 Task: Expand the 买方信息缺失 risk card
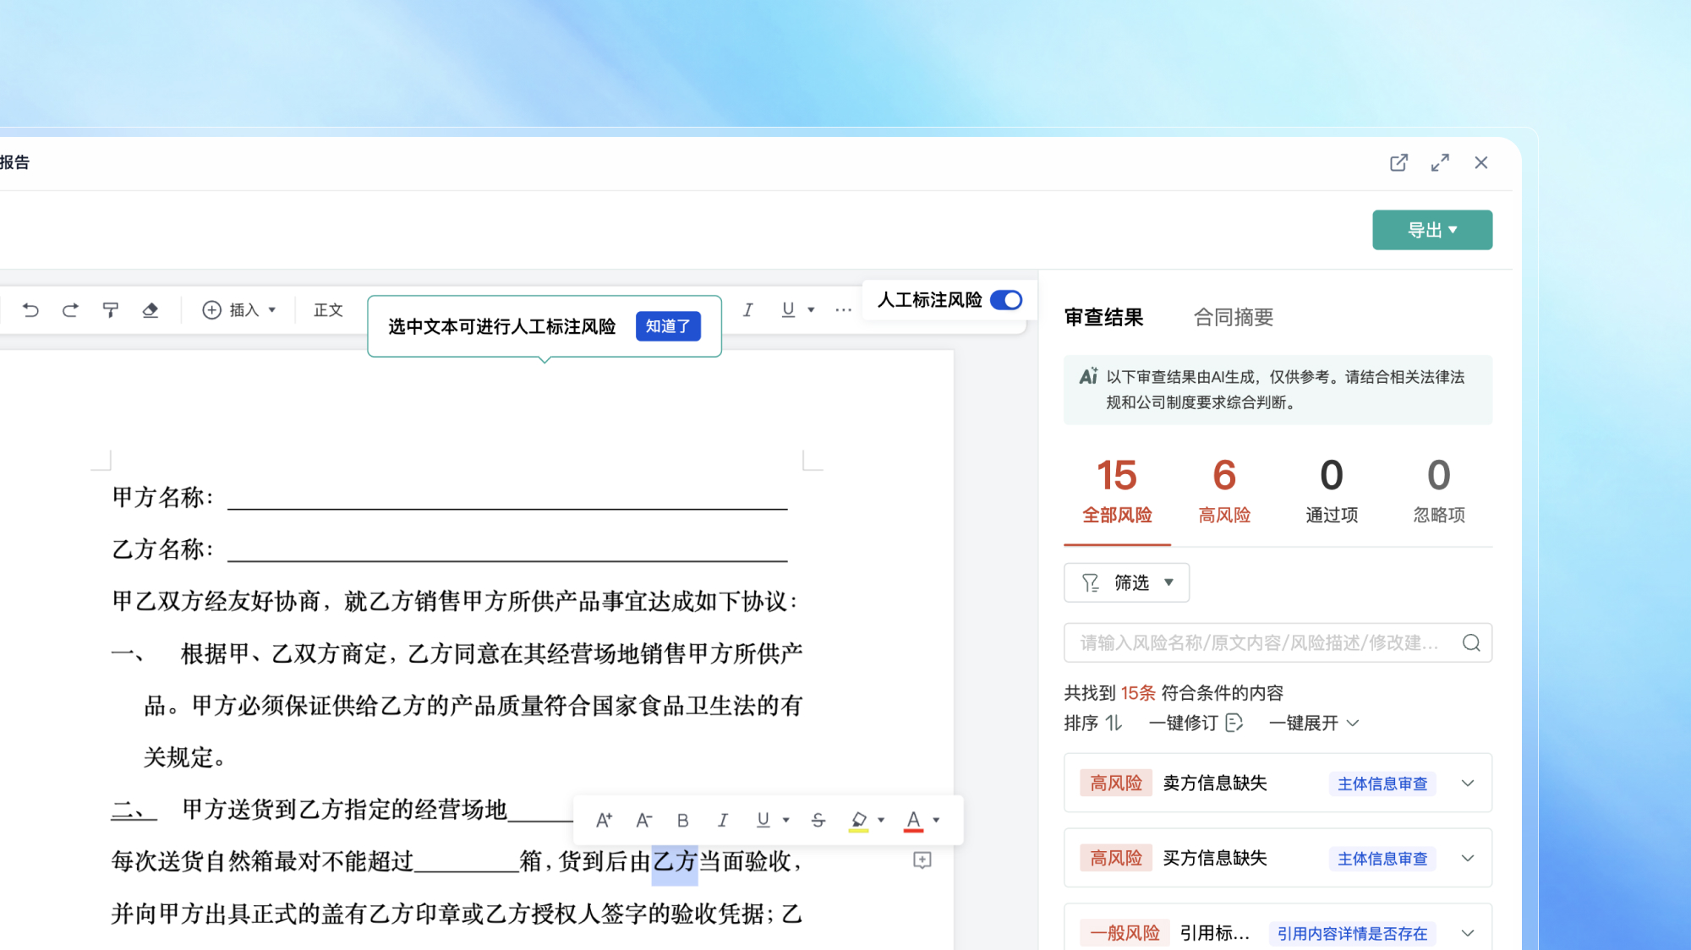tap(1468, 859)
